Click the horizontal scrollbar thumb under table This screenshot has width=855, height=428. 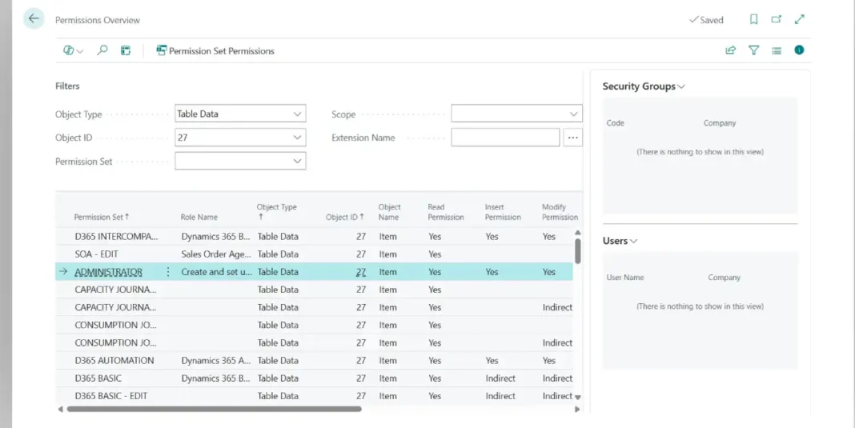(214, 409)
